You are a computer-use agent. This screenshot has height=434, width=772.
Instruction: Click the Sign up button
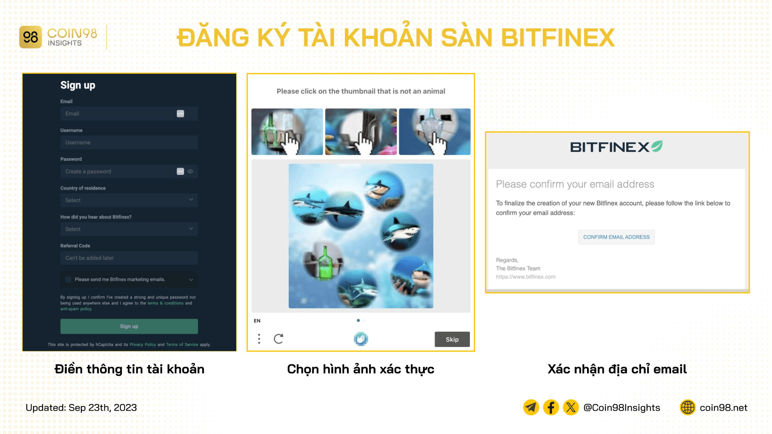(130, 325)
